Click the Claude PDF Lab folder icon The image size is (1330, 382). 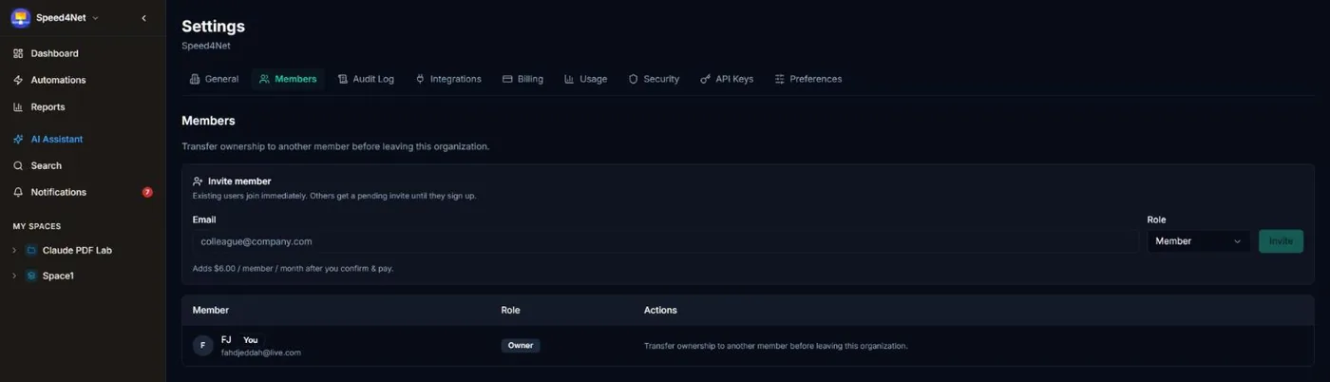tap(31, 250)
